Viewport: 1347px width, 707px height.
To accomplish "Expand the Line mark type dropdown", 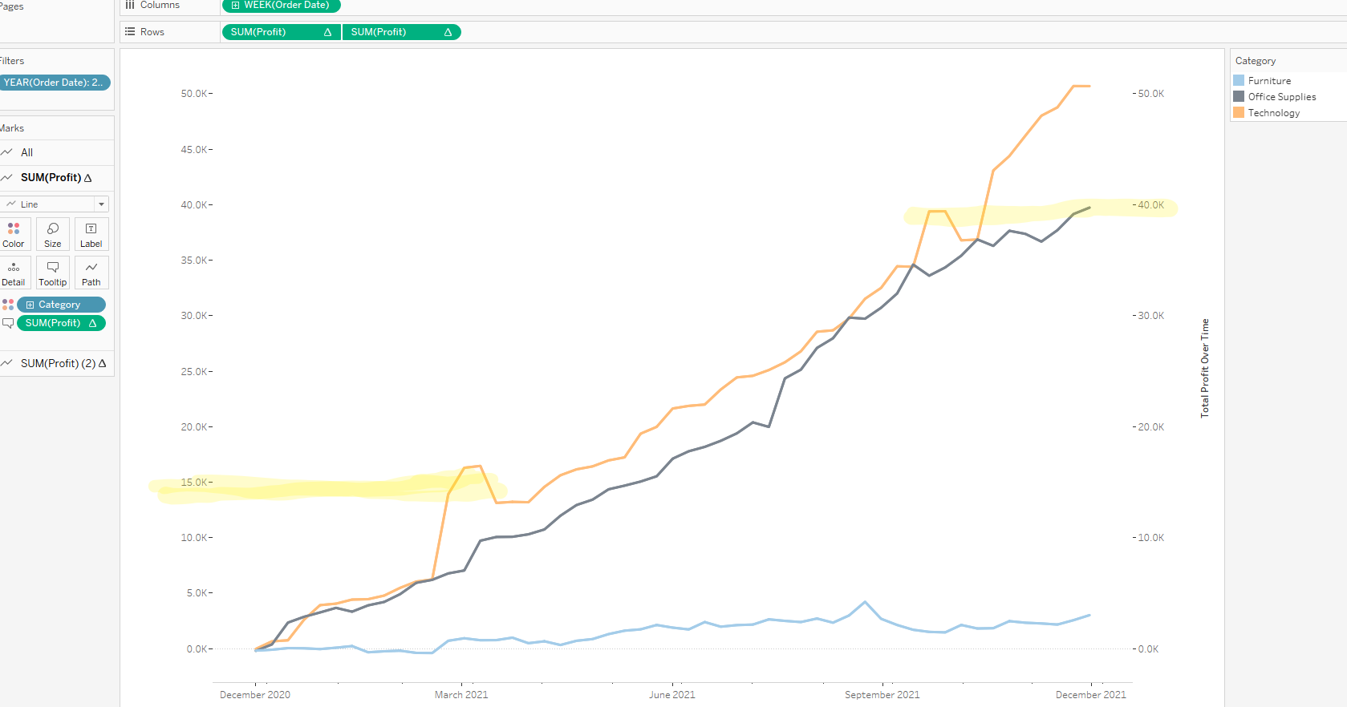I will click(x=101, y=204).
